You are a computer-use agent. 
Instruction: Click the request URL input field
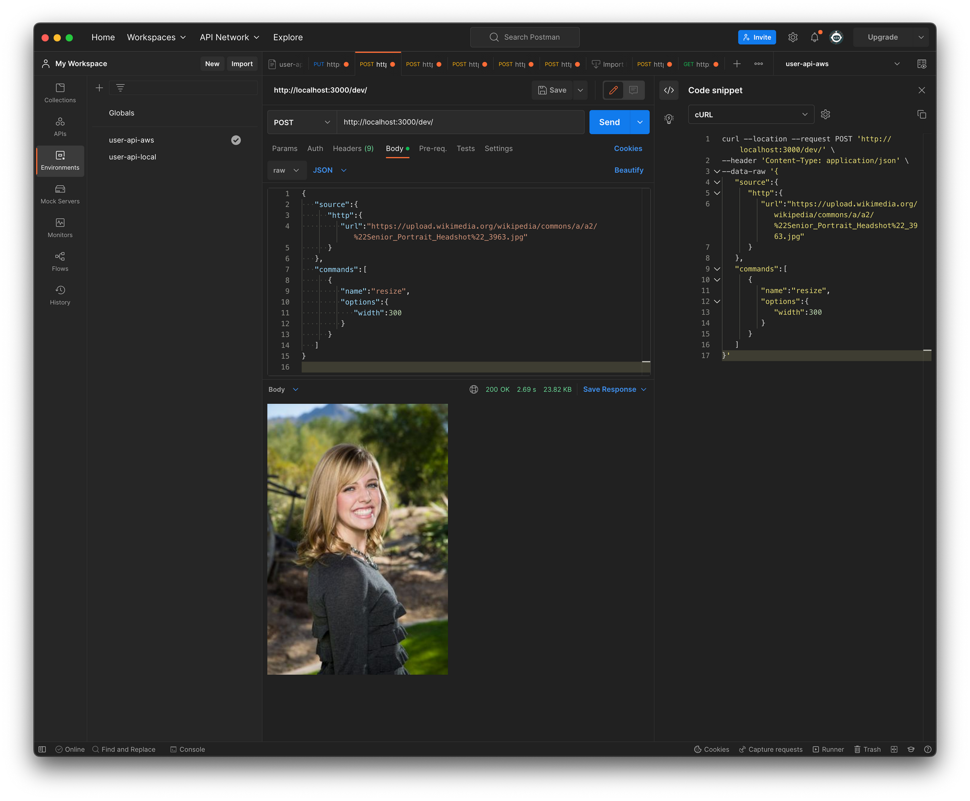click(460, 122)
